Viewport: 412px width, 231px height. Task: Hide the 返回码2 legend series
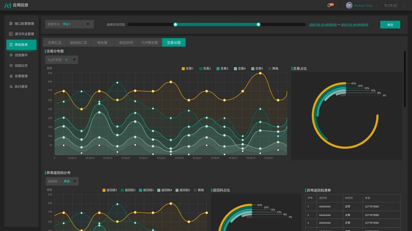pyautogui.click(x=128, y=190)
